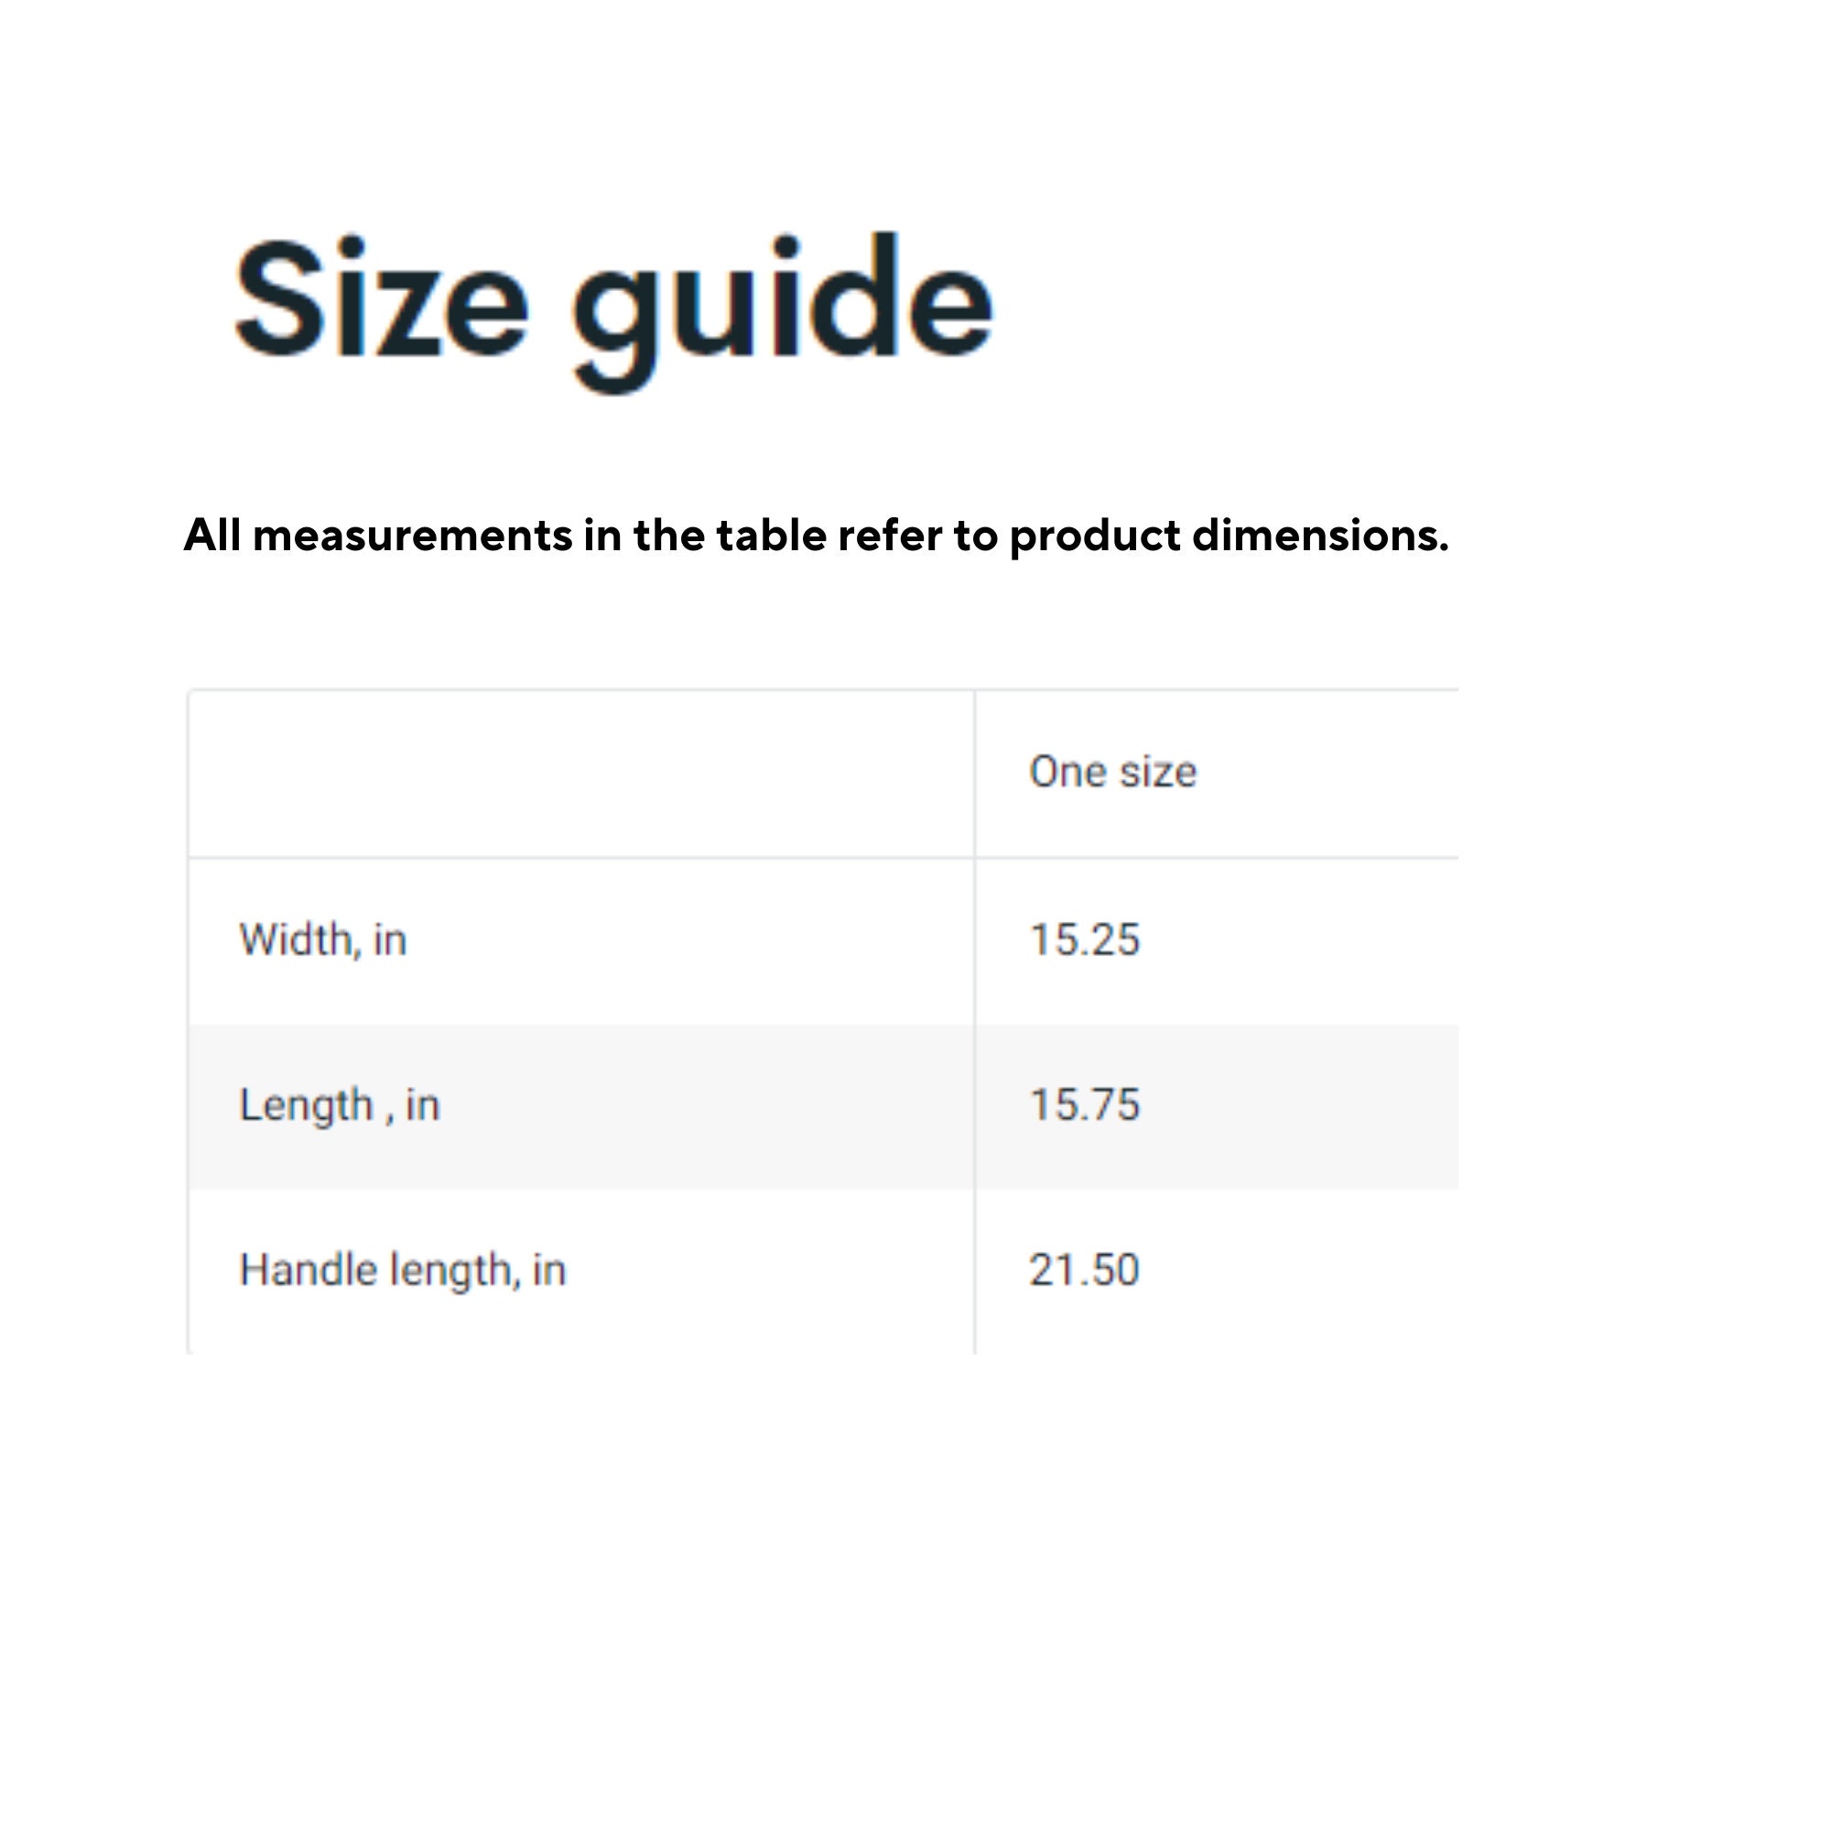Click the word 'Size' in the title

[x=380, y=297]
